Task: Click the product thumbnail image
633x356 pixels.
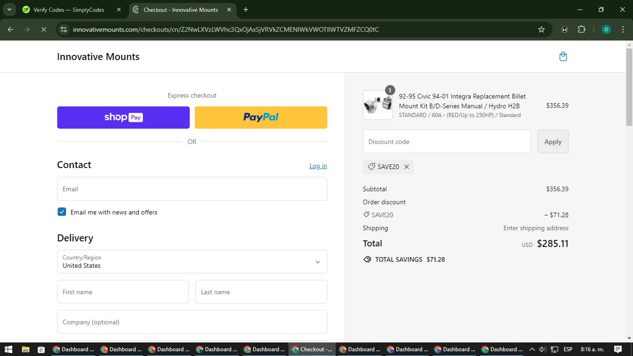Action: click(378, 105)
